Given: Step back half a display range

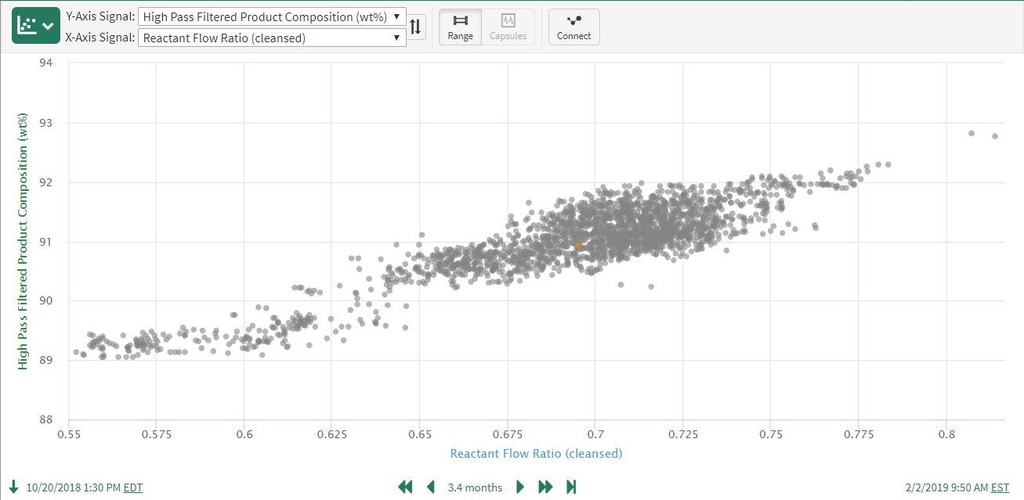Looking at the screenshot, I should (430, 487).
